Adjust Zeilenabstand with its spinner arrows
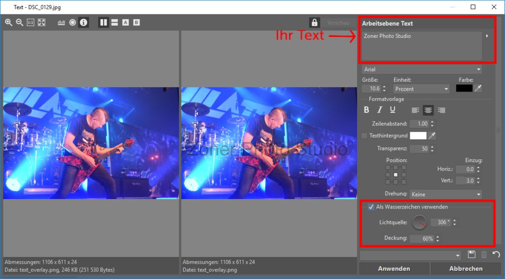The height and width of the screenshot is (279, 505). (x=432, y=124)
